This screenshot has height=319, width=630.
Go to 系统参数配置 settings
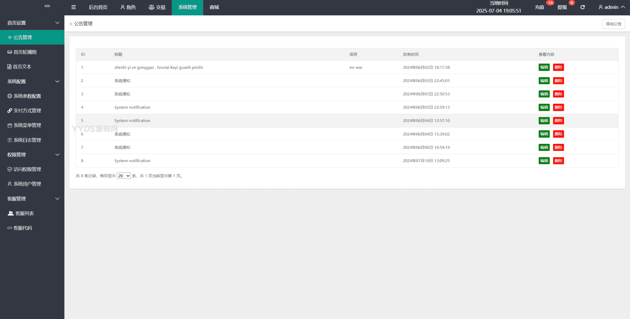tap(27, 96)
